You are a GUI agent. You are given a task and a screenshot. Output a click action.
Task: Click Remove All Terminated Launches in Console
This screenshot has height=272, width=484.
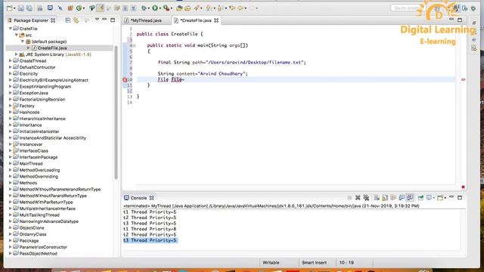[366, 198]
